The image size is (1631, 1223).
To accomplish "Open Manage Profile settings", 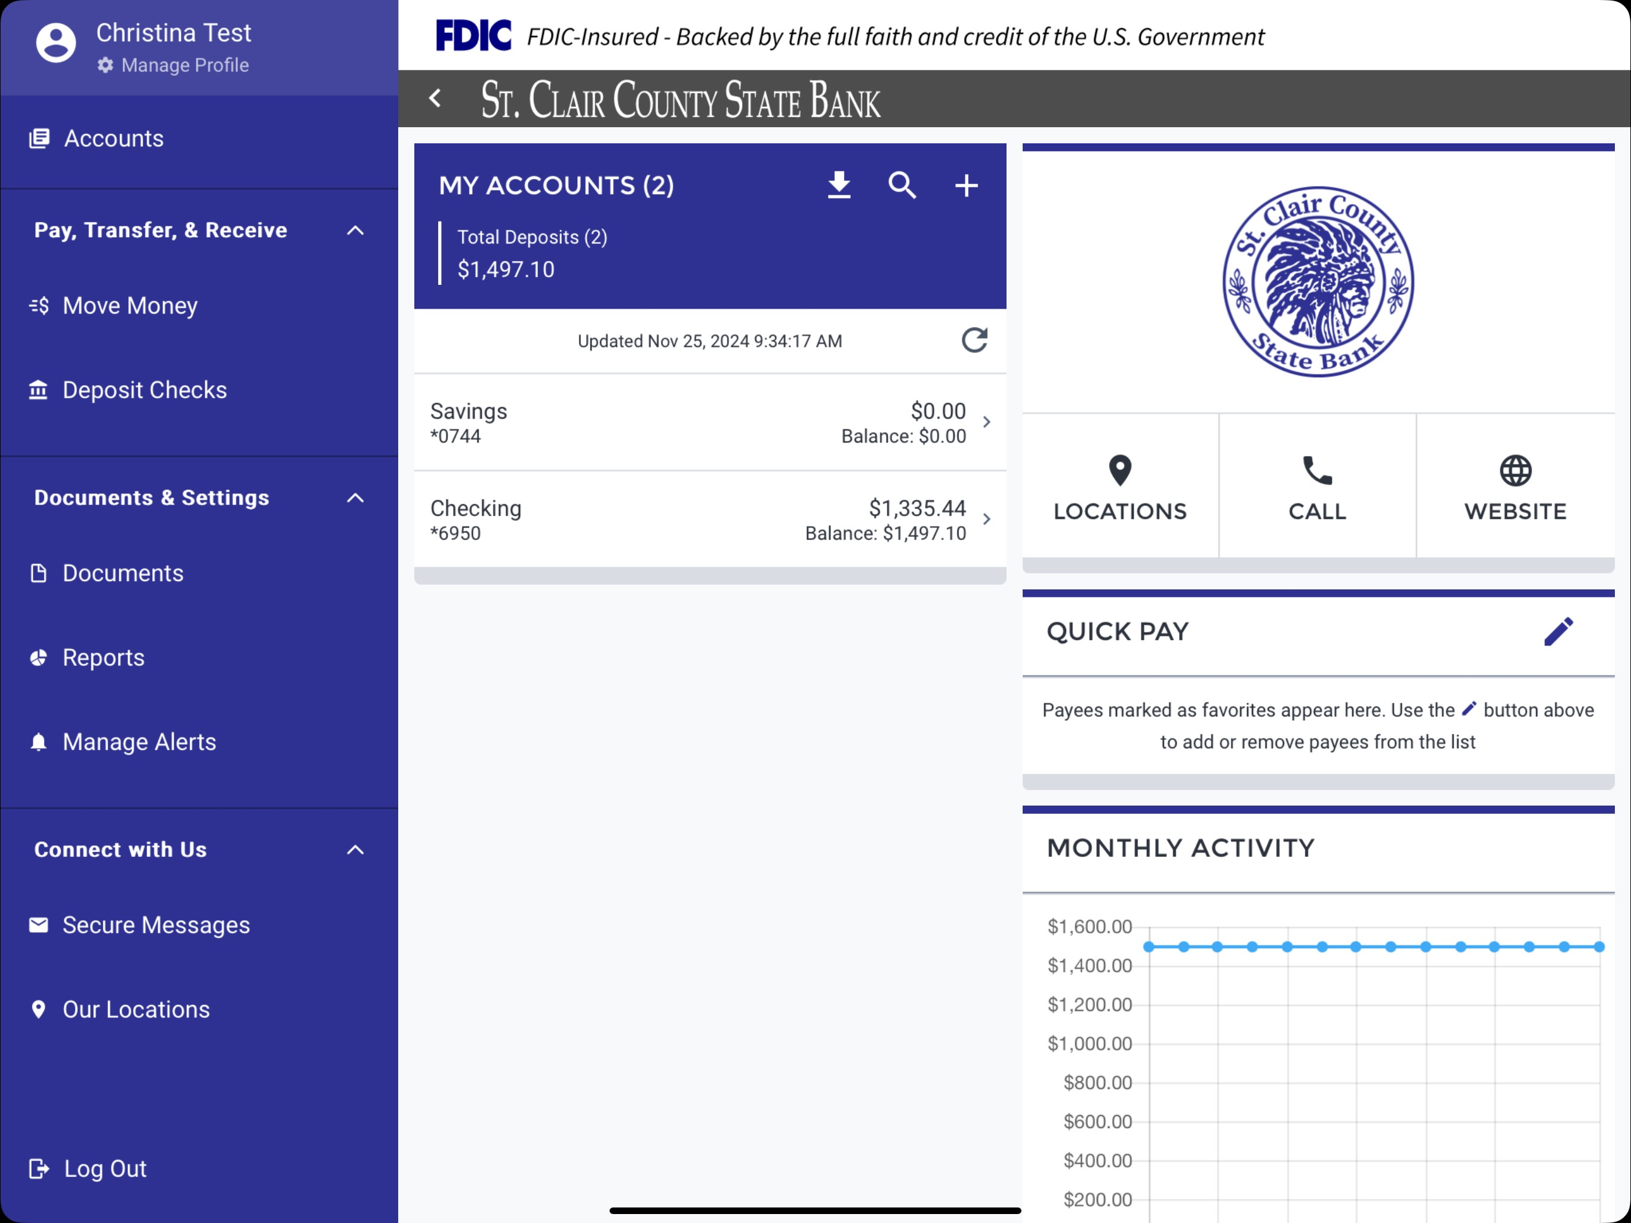I will pos(174,65).
